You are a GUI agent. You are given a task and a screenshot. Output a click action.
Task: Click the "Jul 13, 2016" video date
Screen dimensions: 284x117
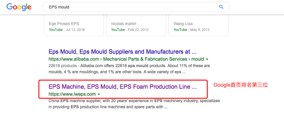75,30
